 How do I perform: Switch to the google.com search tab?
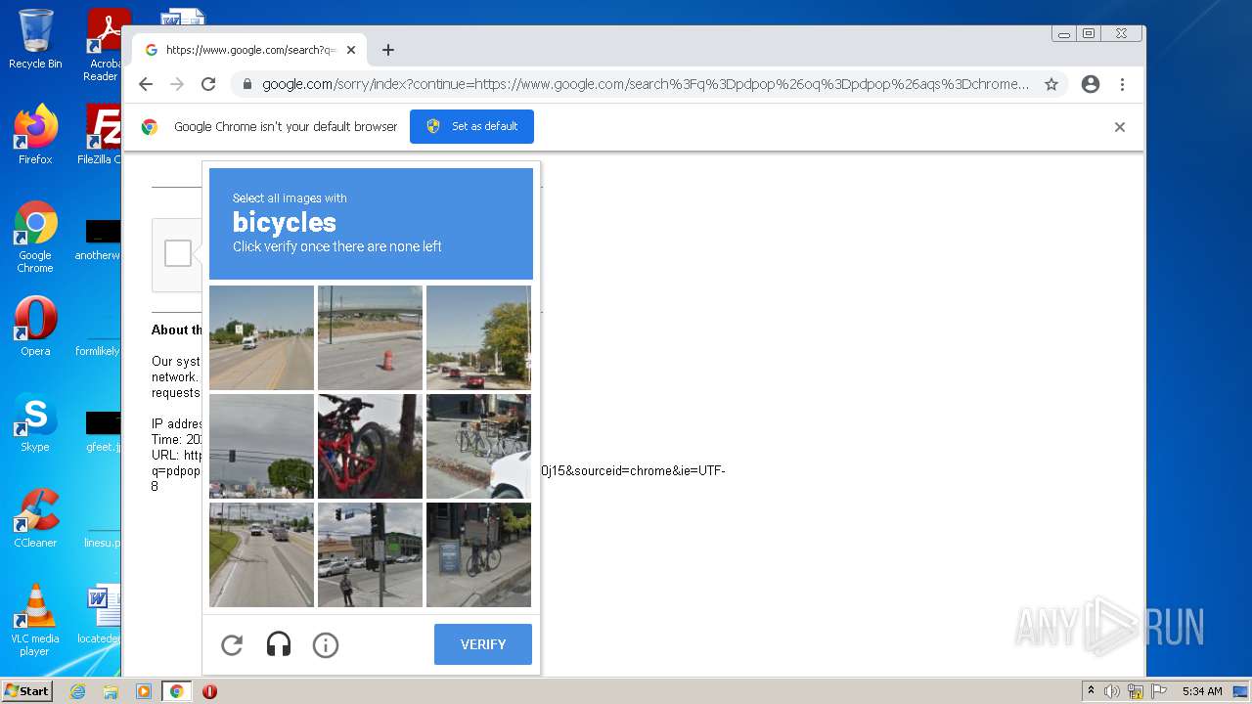click(249, 50)
